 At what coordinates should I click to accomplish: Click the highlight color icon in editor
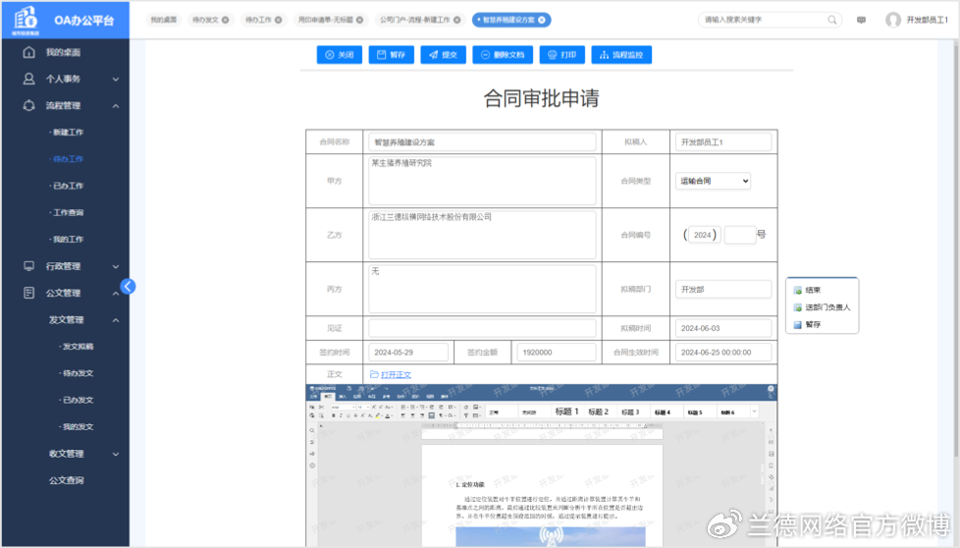point(378,415)
